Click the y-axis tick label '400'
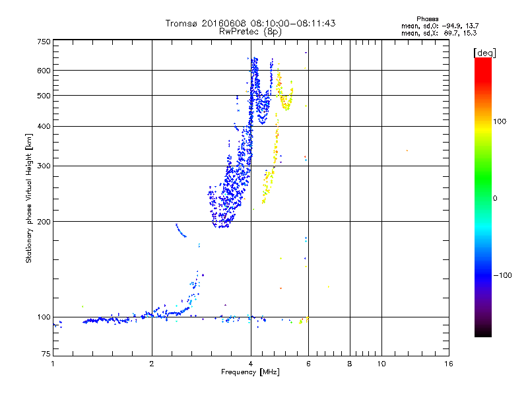Image resolution: width=528 pixels, height=396 pixels. tap(44, 126)
